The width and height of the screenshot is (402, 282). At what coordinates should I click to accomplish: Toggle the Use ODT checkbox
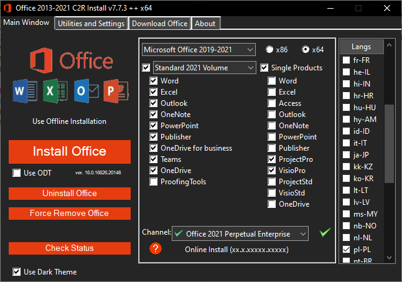[x=17, y=173]
